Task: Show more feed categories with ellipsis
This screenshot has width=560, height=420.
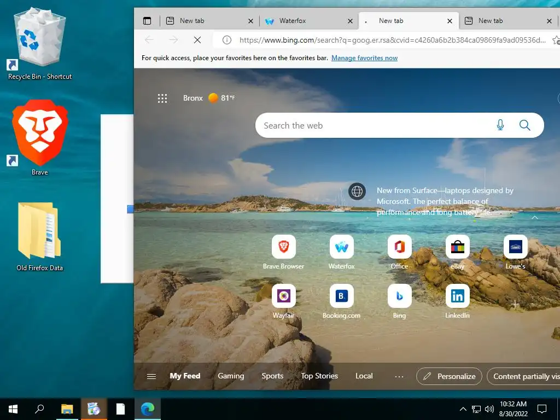Action: [x=399, y=376]
